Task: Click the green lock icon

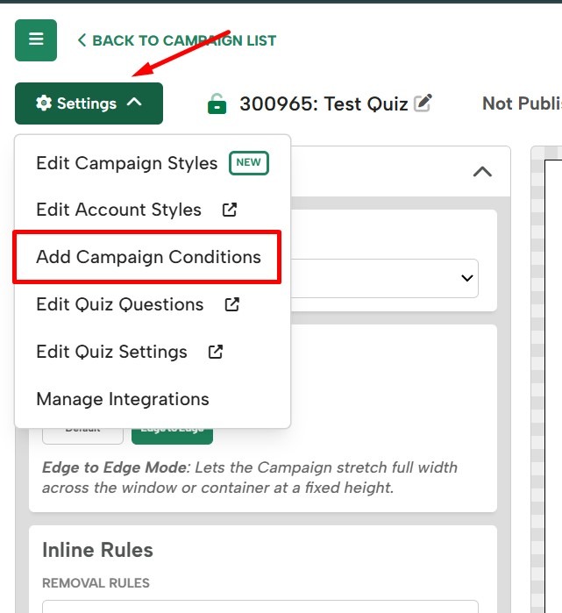Action: [x=217, y=104]
